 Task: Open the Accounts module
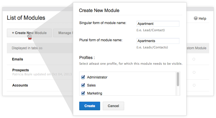point(20,85)
